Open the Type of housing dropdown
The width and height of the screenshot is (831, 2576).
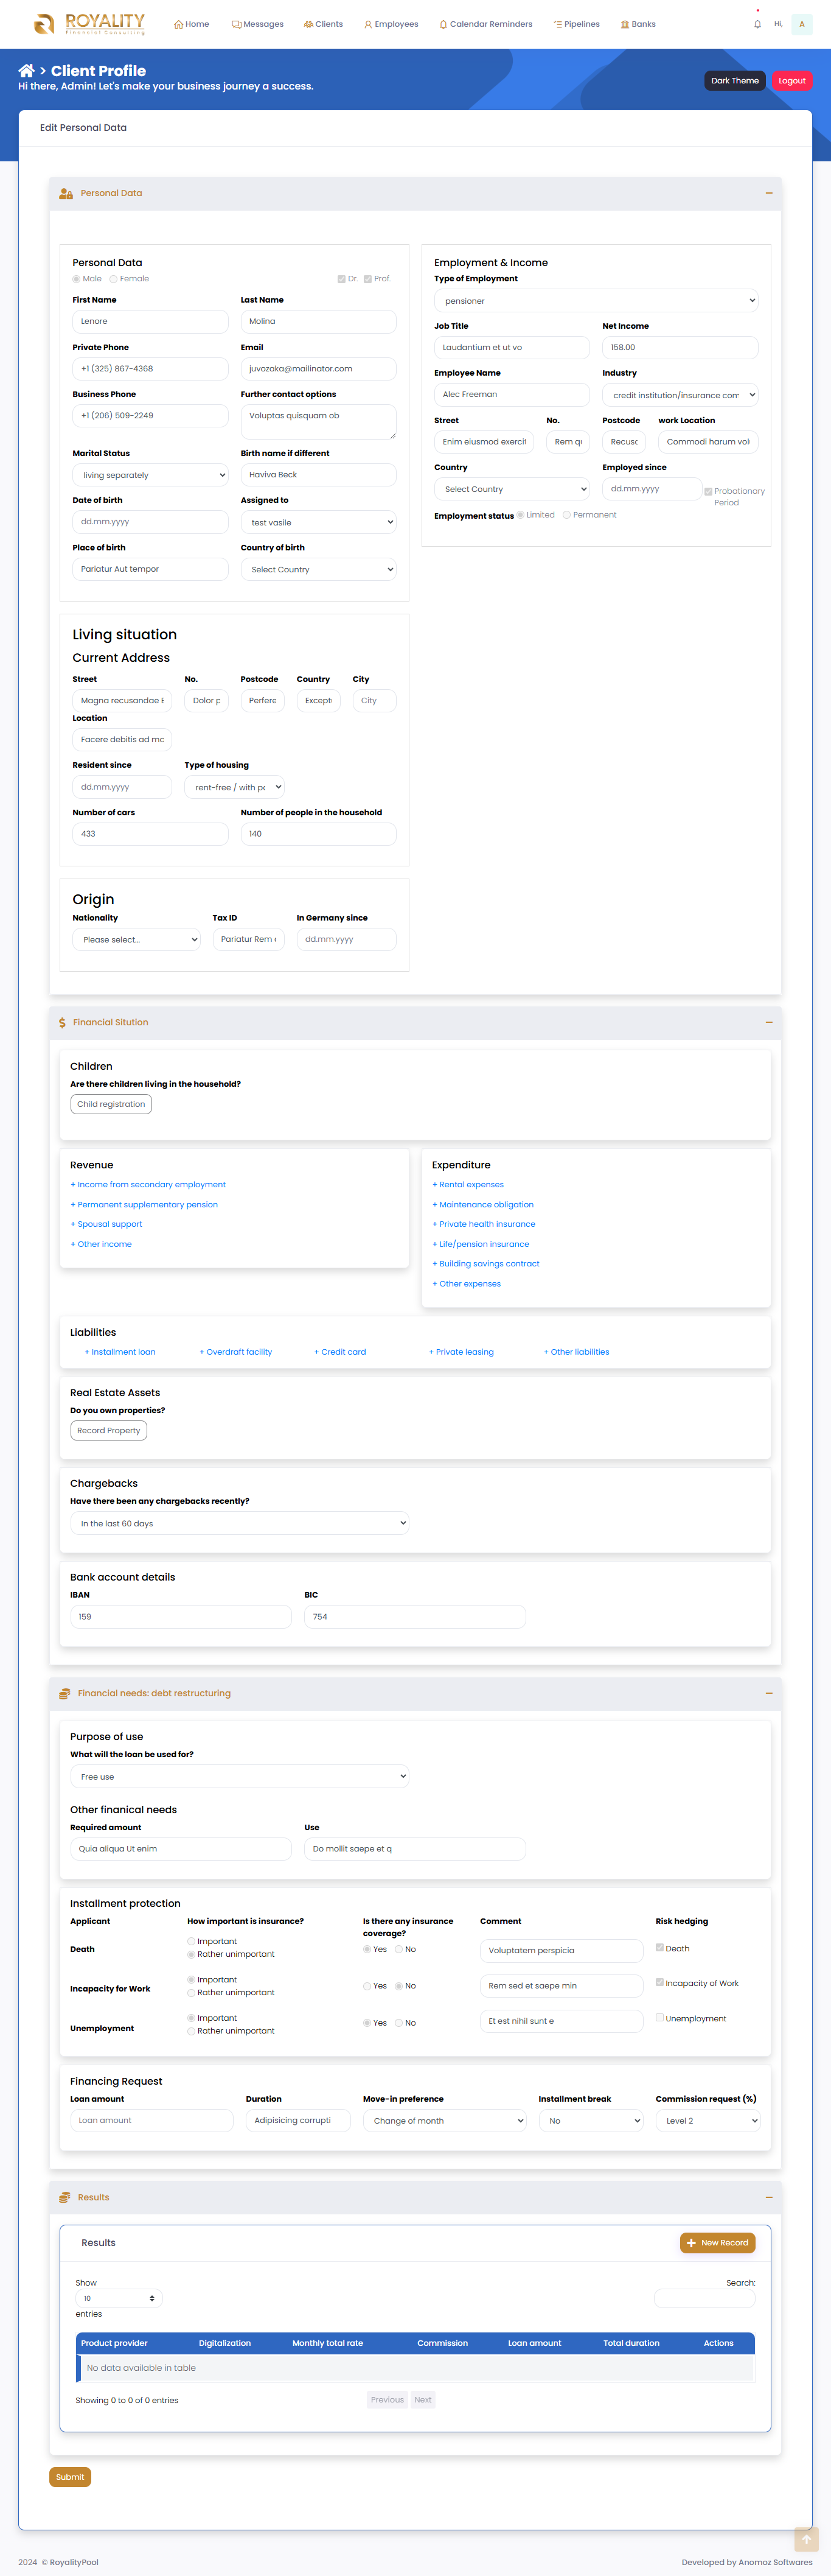234,787
